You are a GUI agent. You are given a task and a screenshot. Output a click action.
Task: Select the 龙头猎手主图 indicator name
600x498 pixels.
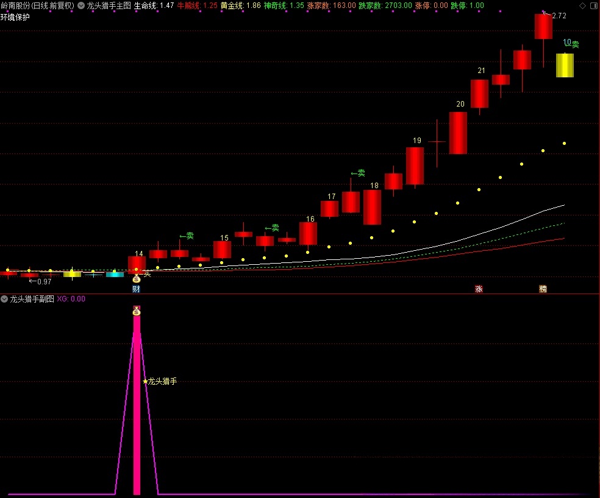[x=109, y=5]
